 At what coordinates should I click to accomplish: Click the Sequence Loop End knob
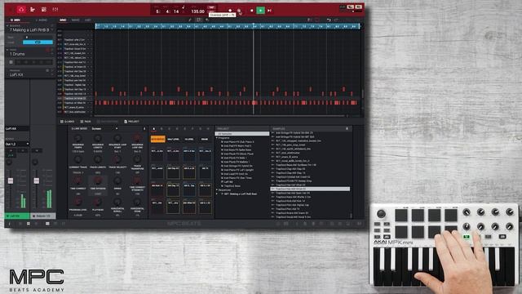(x=137, y=138)
